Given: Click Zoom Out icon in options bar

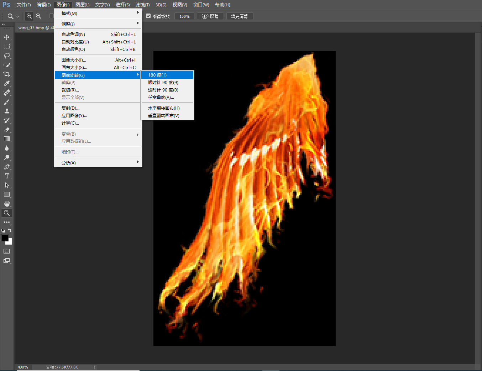Looking at the screenshot, I should [x=38, y=16].
